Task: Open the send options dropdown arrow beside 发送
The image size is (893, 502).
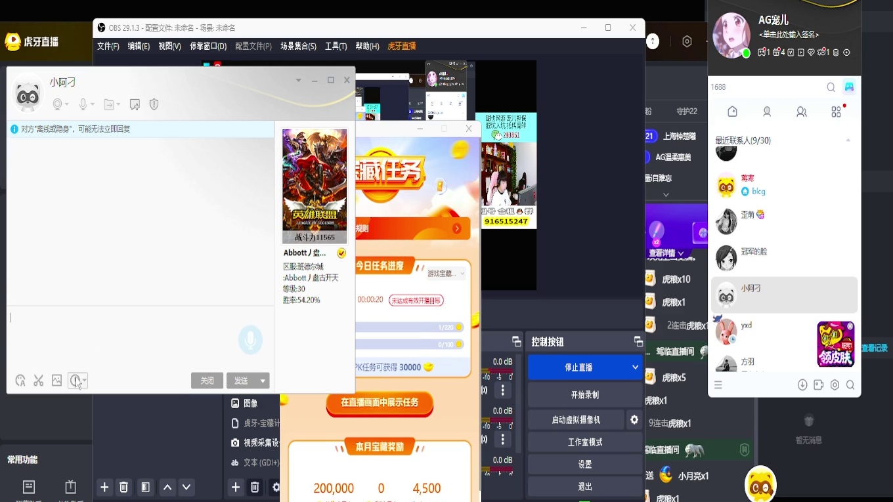Action: [x=263, y=381]
